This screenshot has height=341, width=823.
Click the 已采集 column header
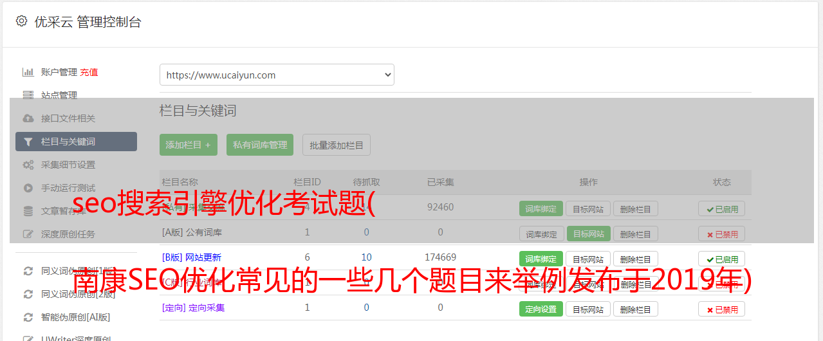point(440,182)
